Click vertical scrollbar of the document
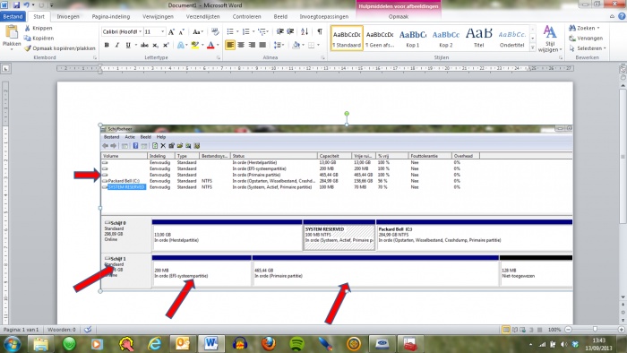Screen dimensions: 627x353 pos(623,156)
